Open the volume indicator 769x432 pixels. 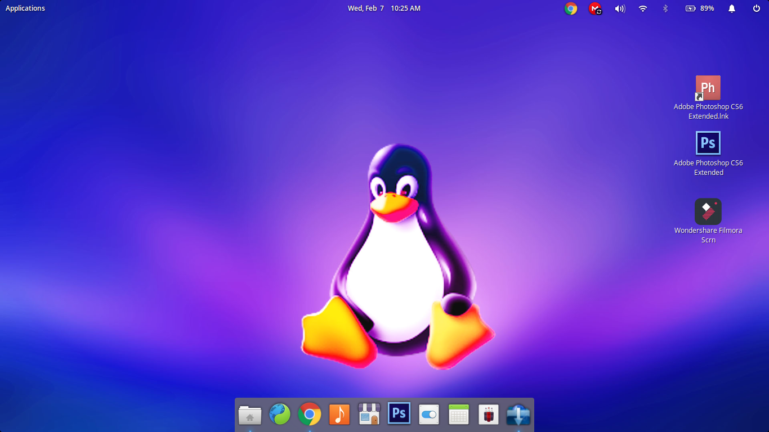[x=620, y=8]
